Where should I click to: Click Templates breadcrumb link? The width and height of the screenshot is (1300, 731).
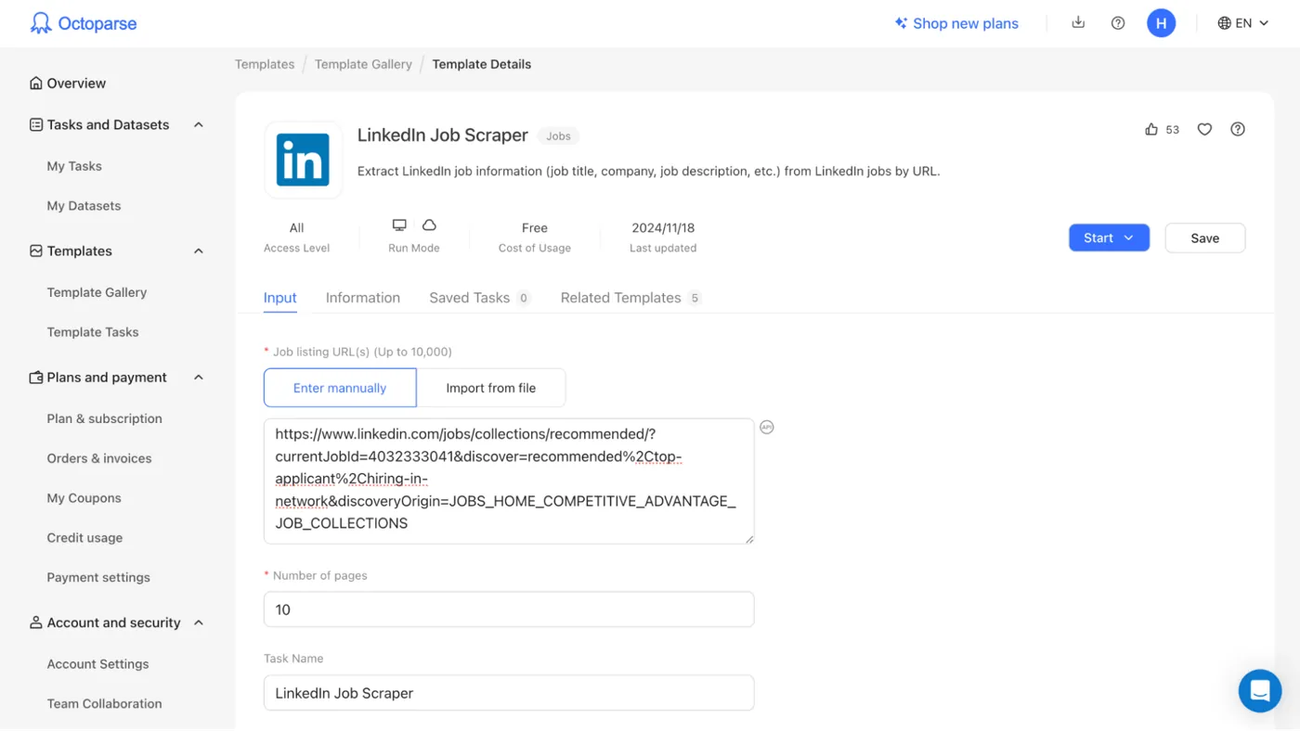pyautogui.click(x=265, y=64)
